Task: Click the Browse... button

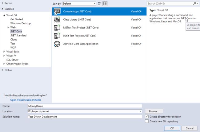Action: (x=154, y=111)
